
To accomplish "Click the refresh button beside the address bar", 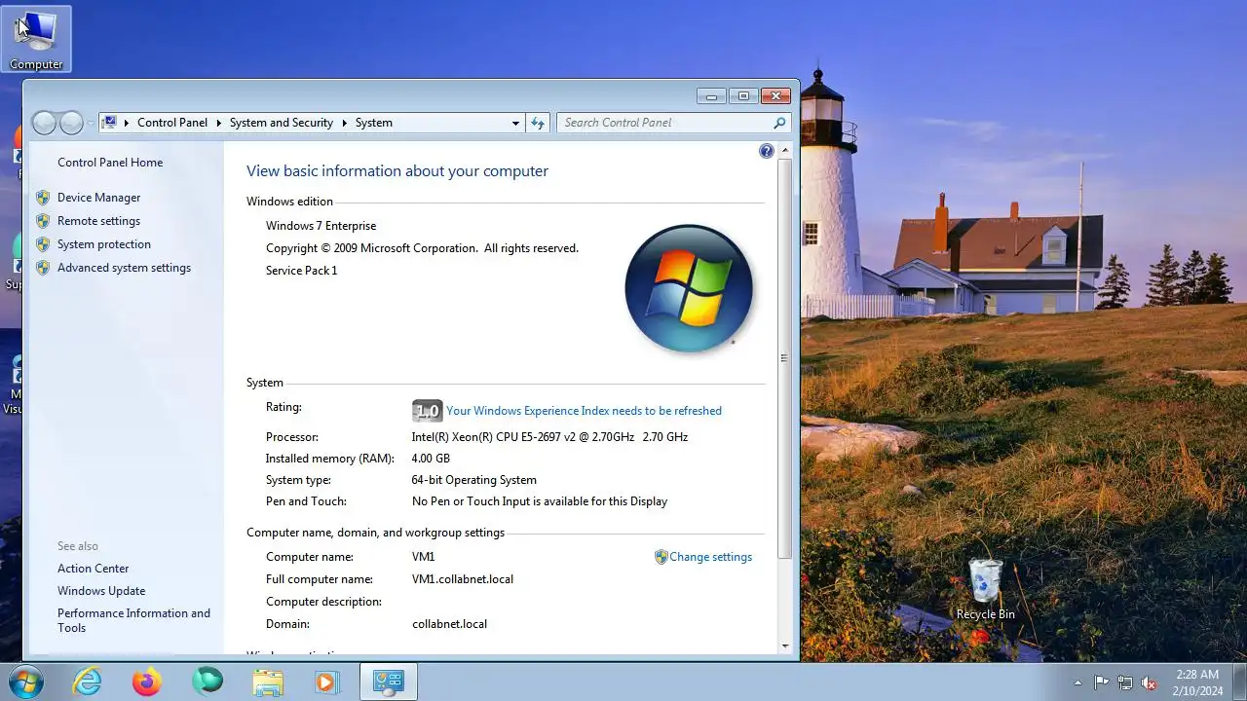I will [x=538, y=123].
